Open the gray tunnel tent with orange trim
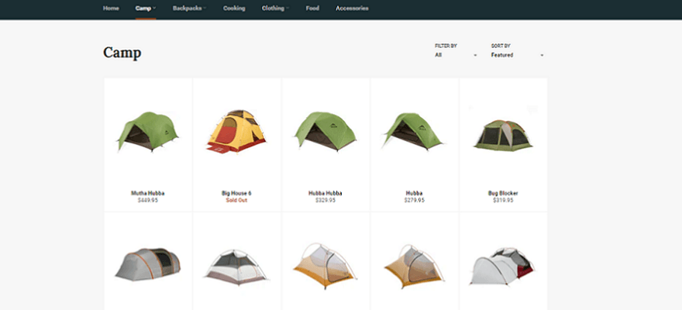 coord(148,265)
